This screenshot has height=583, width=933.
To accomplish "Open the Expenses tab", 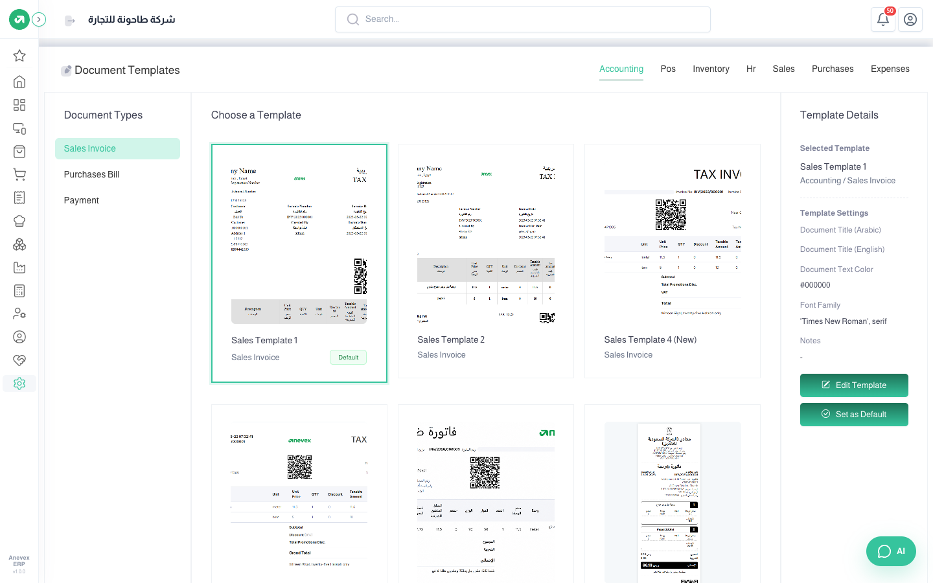I will point(890,69).
